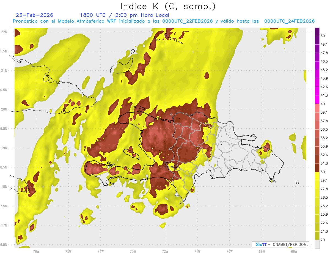
Task: Pick the light gray swatch below value 20
Action: point(317,244)
